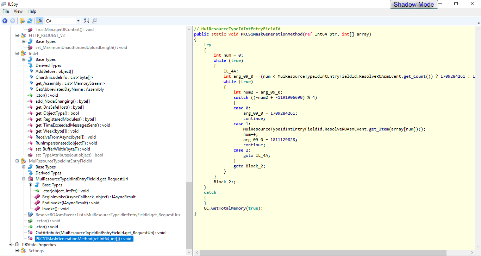The height and width of the screenshot is (256, 481).
Task: Click the Sort results A-Z icon
Action: click(86, 21)
